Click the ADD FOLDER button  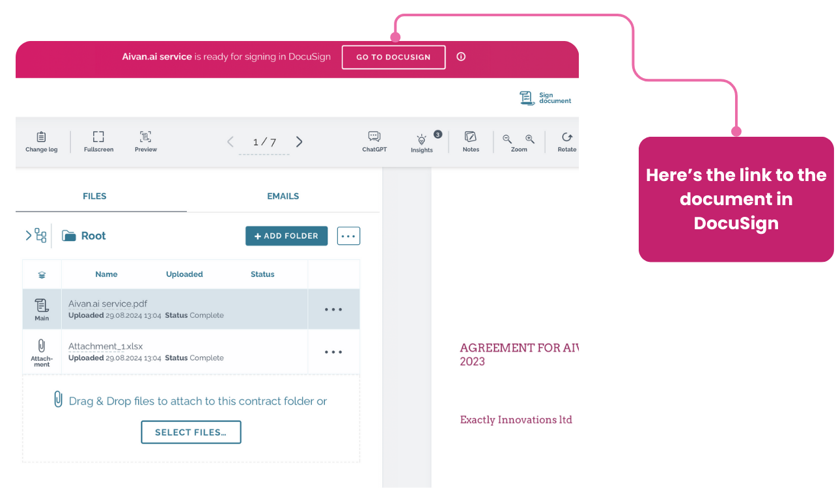coord(286,236)
